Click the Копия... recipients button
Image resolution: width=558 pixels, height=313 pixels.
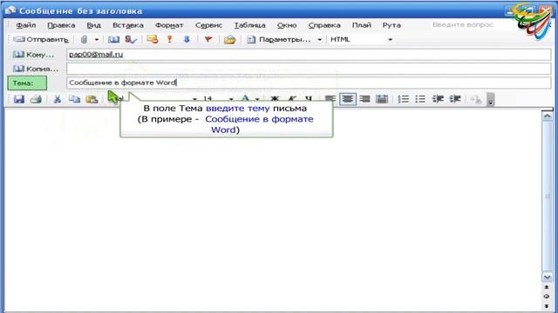(x=35, y=69)
